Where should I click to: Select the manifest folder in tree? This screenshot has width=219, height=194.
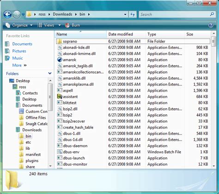pyautogui.click(x=33, y=154)
